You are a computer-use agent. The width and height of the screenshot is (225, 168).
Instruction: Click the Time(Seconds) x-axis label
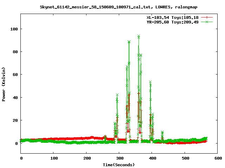pyautogui.click(x=119, y=164)
